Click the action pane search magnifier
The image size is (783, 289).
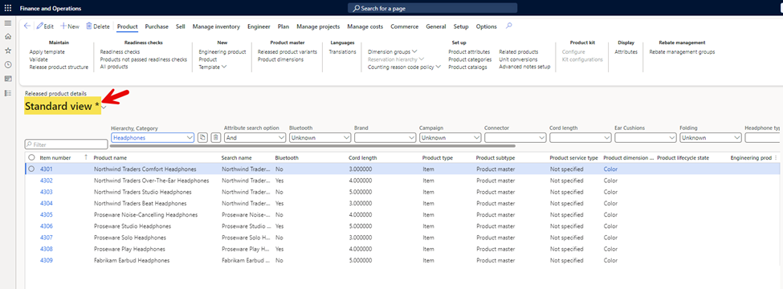(x=509, y=26)
